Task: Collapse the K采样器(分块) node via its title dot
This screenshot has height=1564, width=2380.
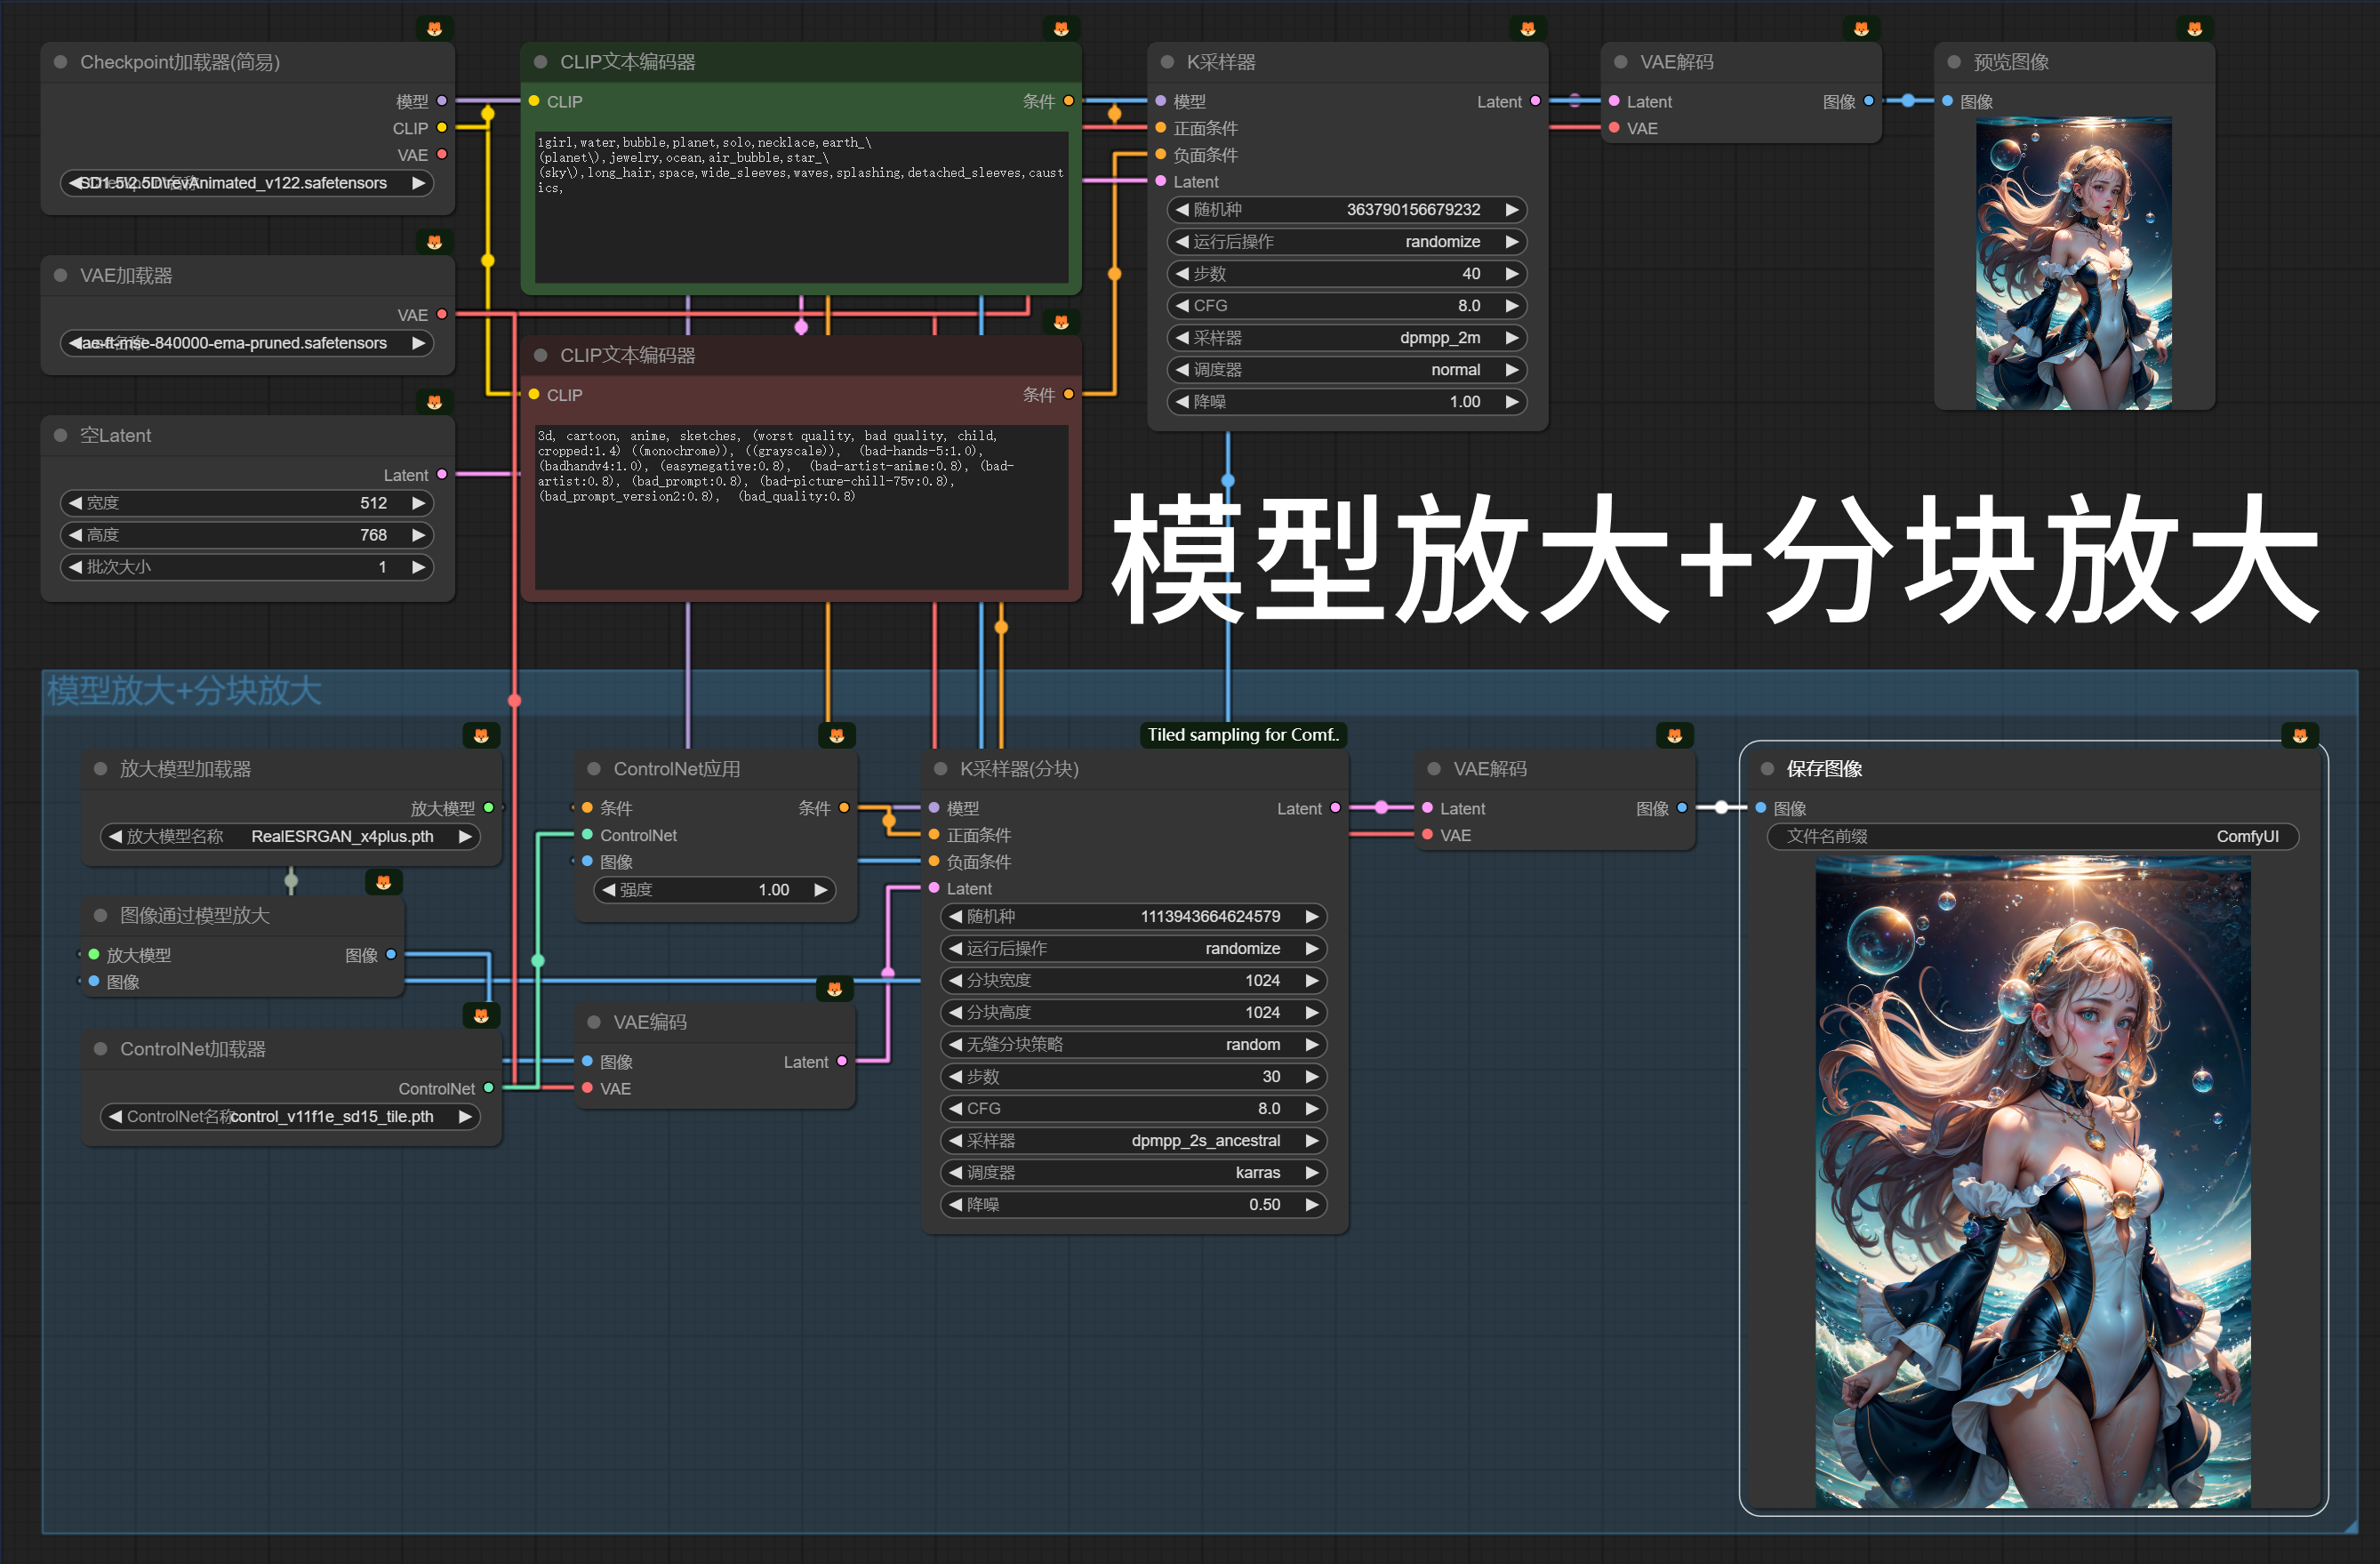Action: 940,769
